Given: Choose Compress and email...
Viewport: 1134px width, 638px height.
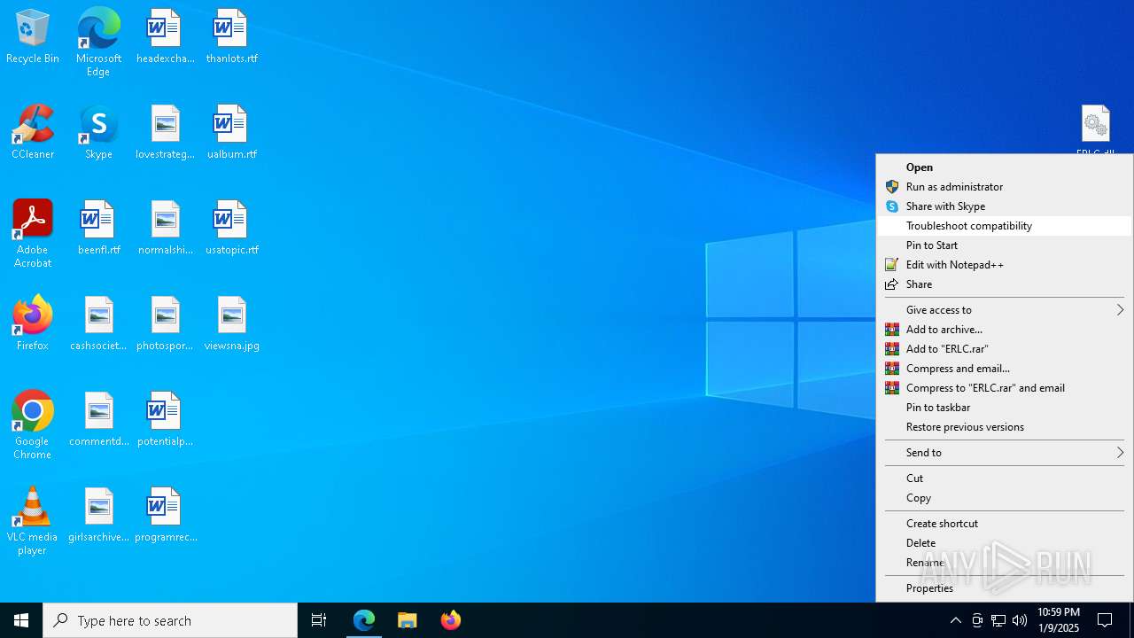Looking at the screenshot, I should (x=1004, y=369).
